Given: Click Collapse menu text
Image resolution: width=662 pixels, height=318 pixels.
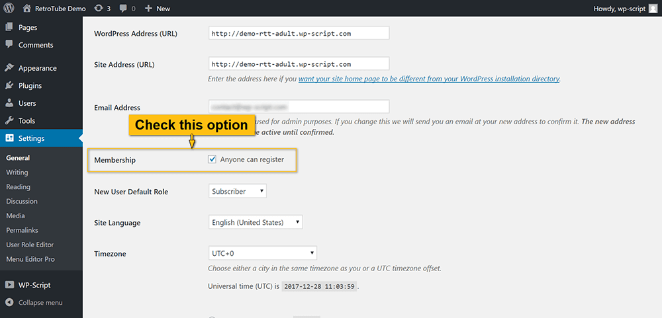Looking at the screenshot, I should click(x=40, y=302).
